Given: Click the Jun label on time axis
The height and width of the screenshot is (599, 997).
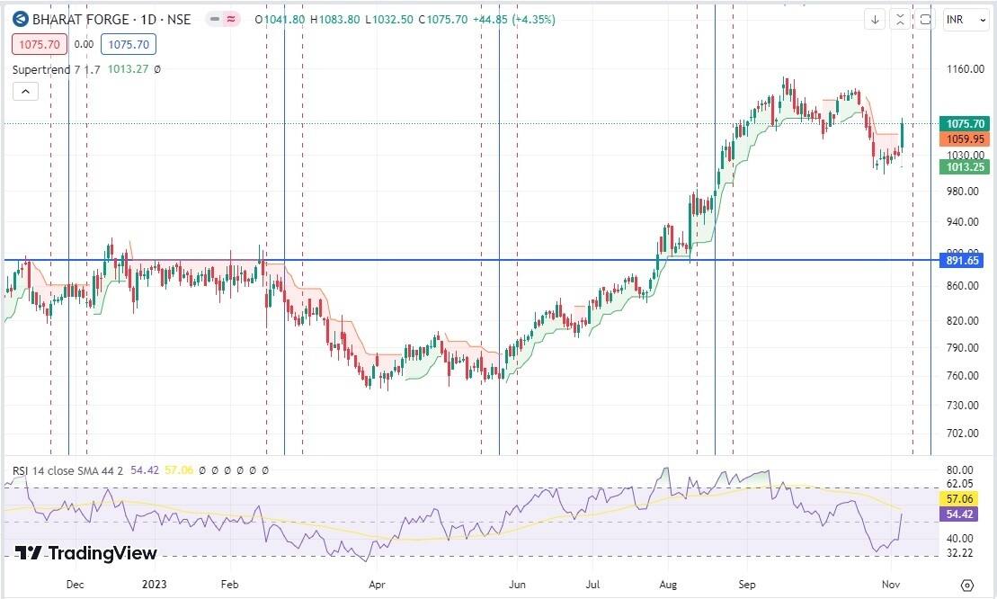Looking at the screenshot, I should click(x=518, y=585).
